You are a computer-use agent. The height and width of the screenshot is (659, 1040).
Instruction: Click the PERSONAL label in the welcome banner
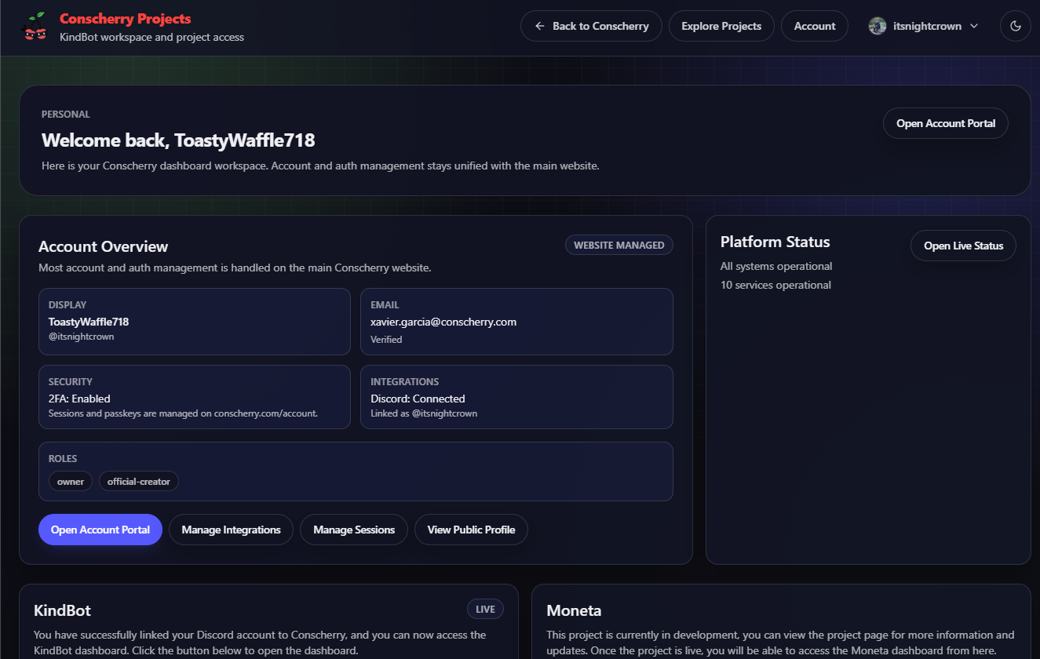pyautogui.click(x=66, y=115)
